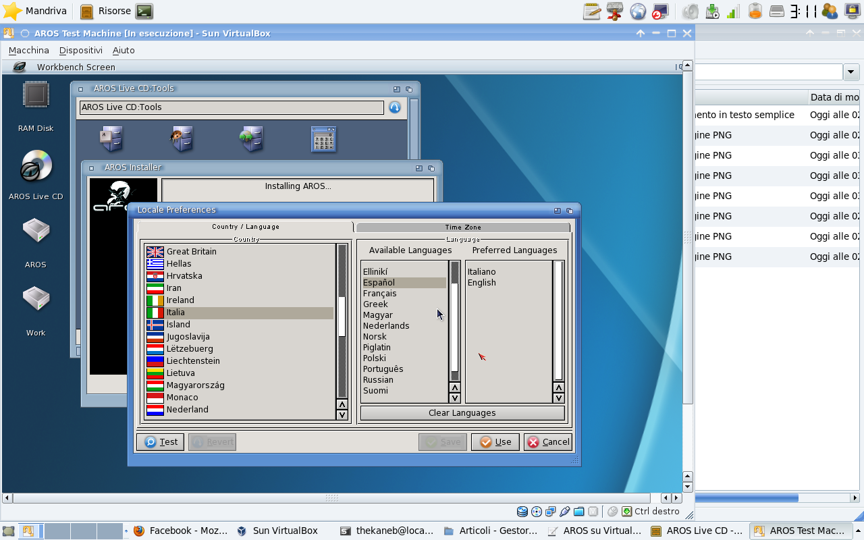Click the users icon in top panel
Image resolution: width=864 pixels, height=540 pixels.
pos(830,11)
